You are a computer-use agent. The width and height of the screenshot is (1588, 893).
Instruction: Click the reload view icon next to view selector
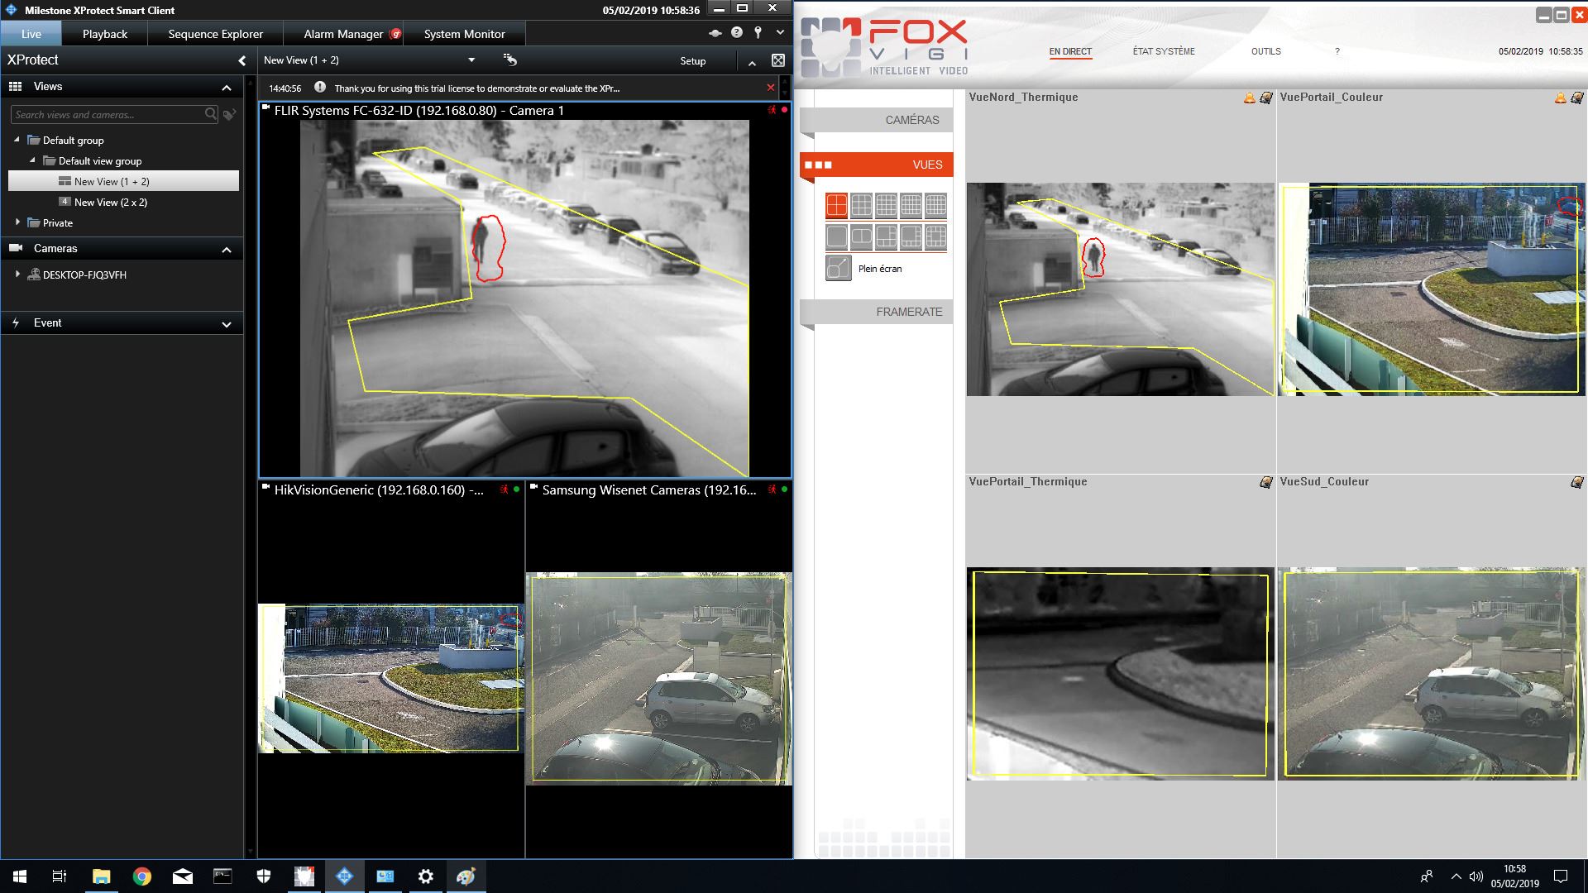(510, 60)
